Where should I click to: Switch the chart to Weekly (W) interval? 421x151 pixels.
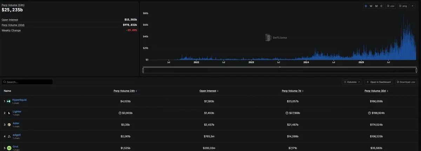(x=371, y=6)
